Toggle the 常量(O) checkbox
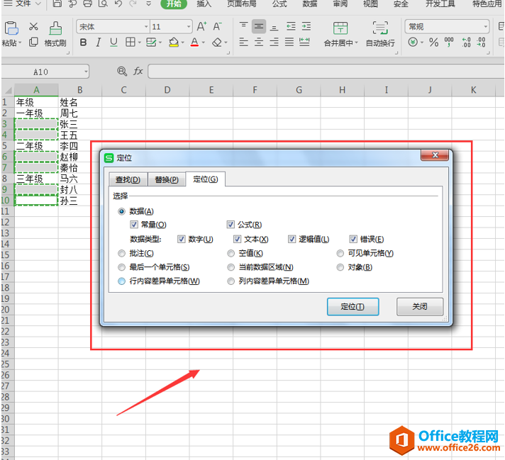The height and width of the screenshot is (460, 505). click(134, 225)
